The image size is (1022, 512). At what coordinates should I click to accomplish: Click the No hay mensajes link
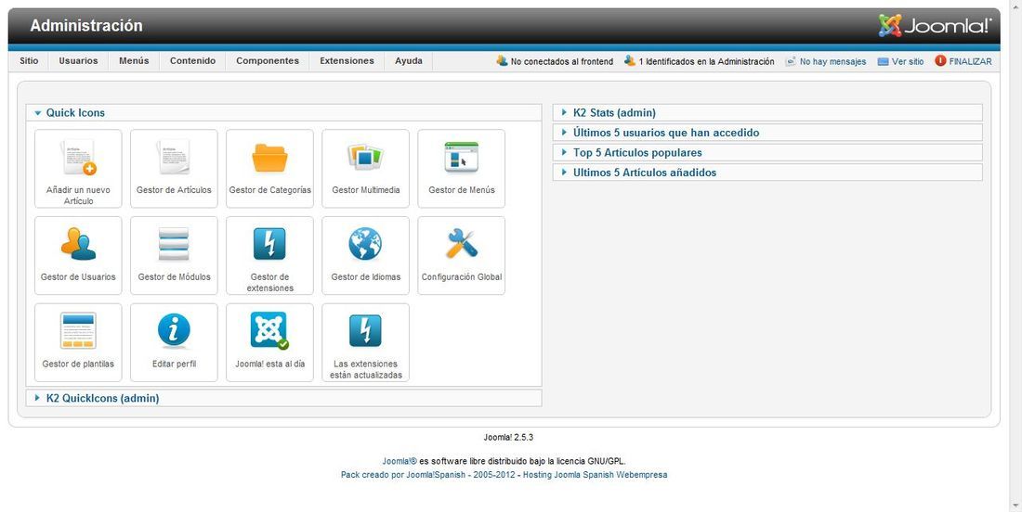tap(833, 62)
